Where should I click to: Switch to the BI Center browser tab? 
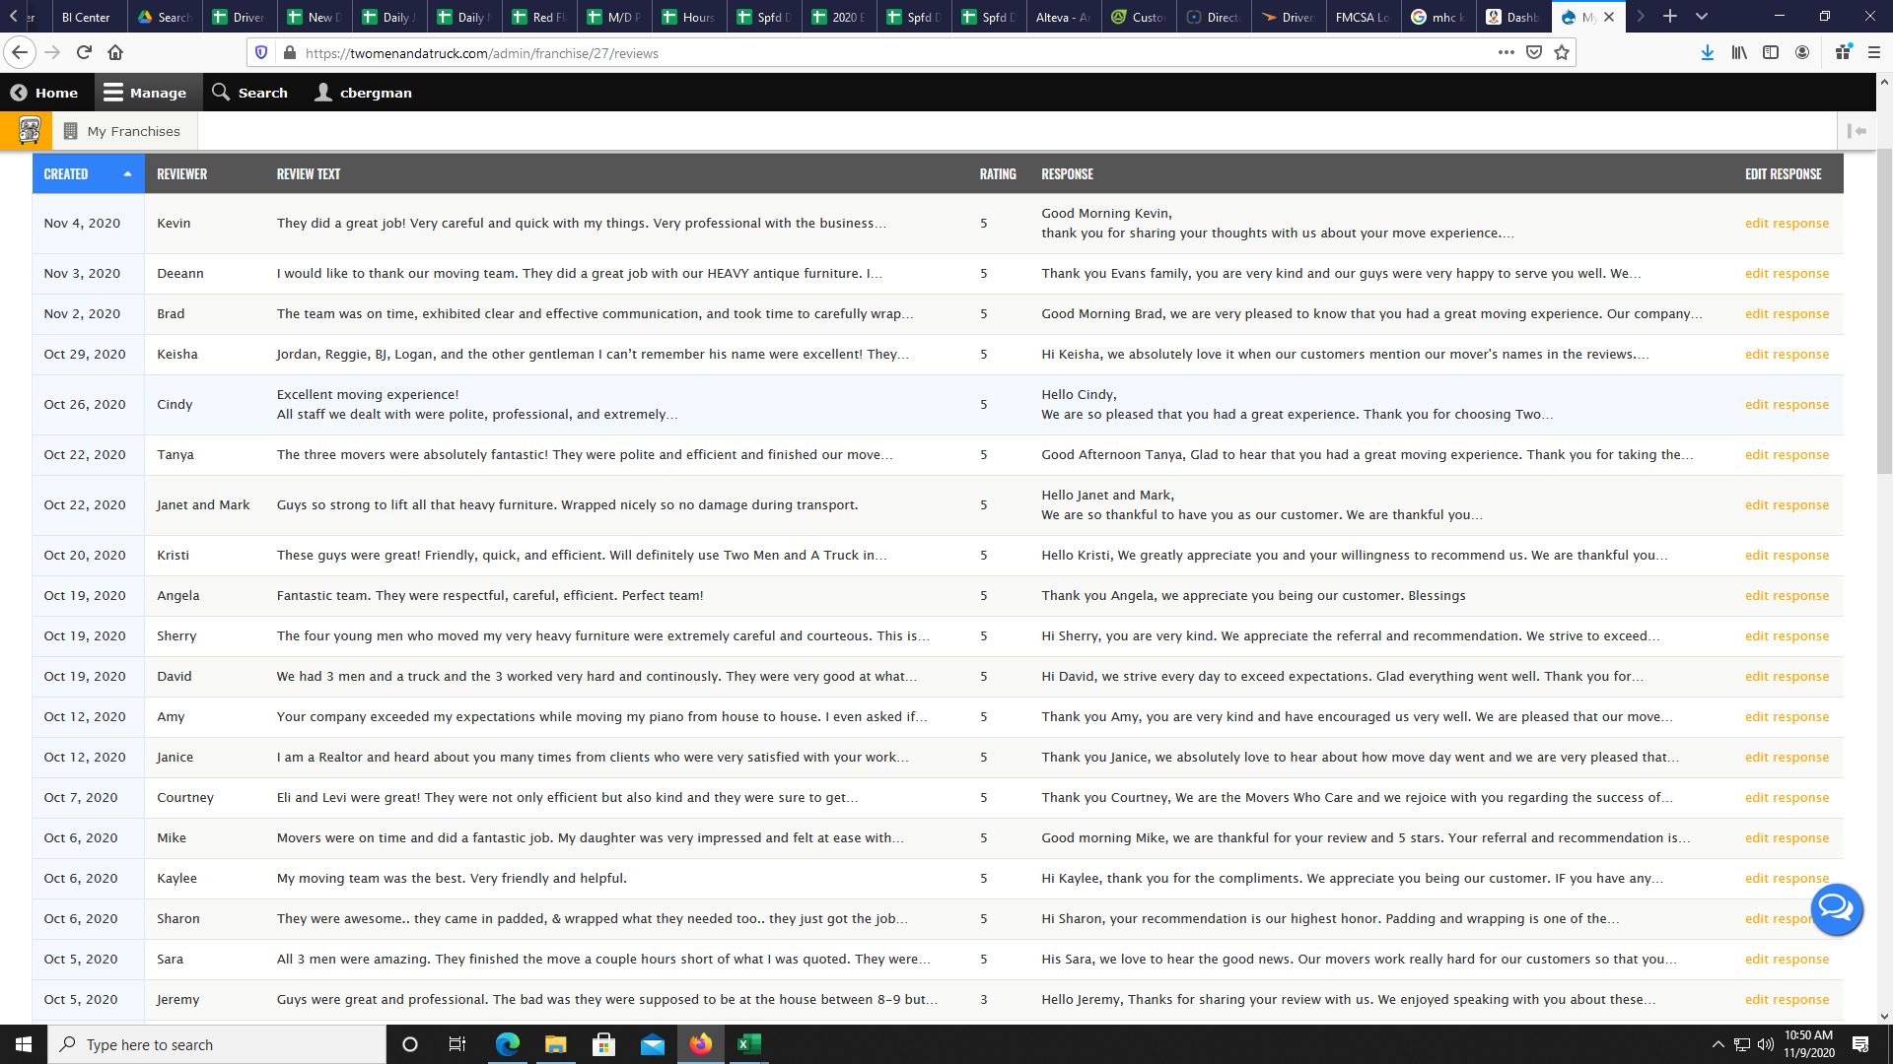pyautogui.click(x=86, y=17)
